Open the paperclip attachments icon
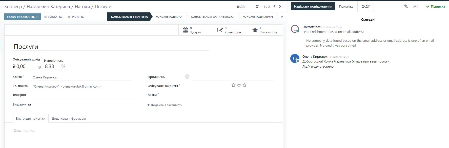The width and height of the screenshot is (449, 148). (x=406, y=7)
